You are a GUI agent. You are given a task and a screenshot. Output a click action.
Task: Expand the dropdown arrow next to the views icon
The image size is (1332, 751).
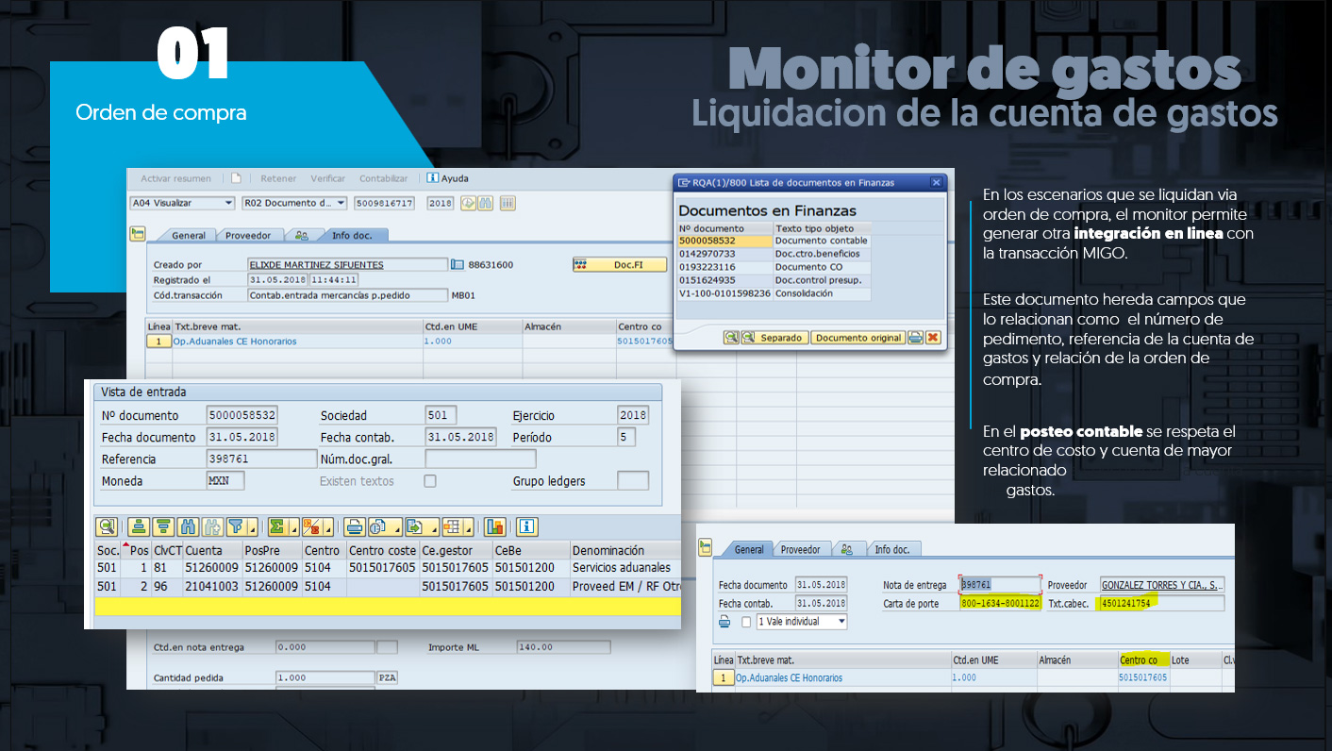[x=396, y=530]
